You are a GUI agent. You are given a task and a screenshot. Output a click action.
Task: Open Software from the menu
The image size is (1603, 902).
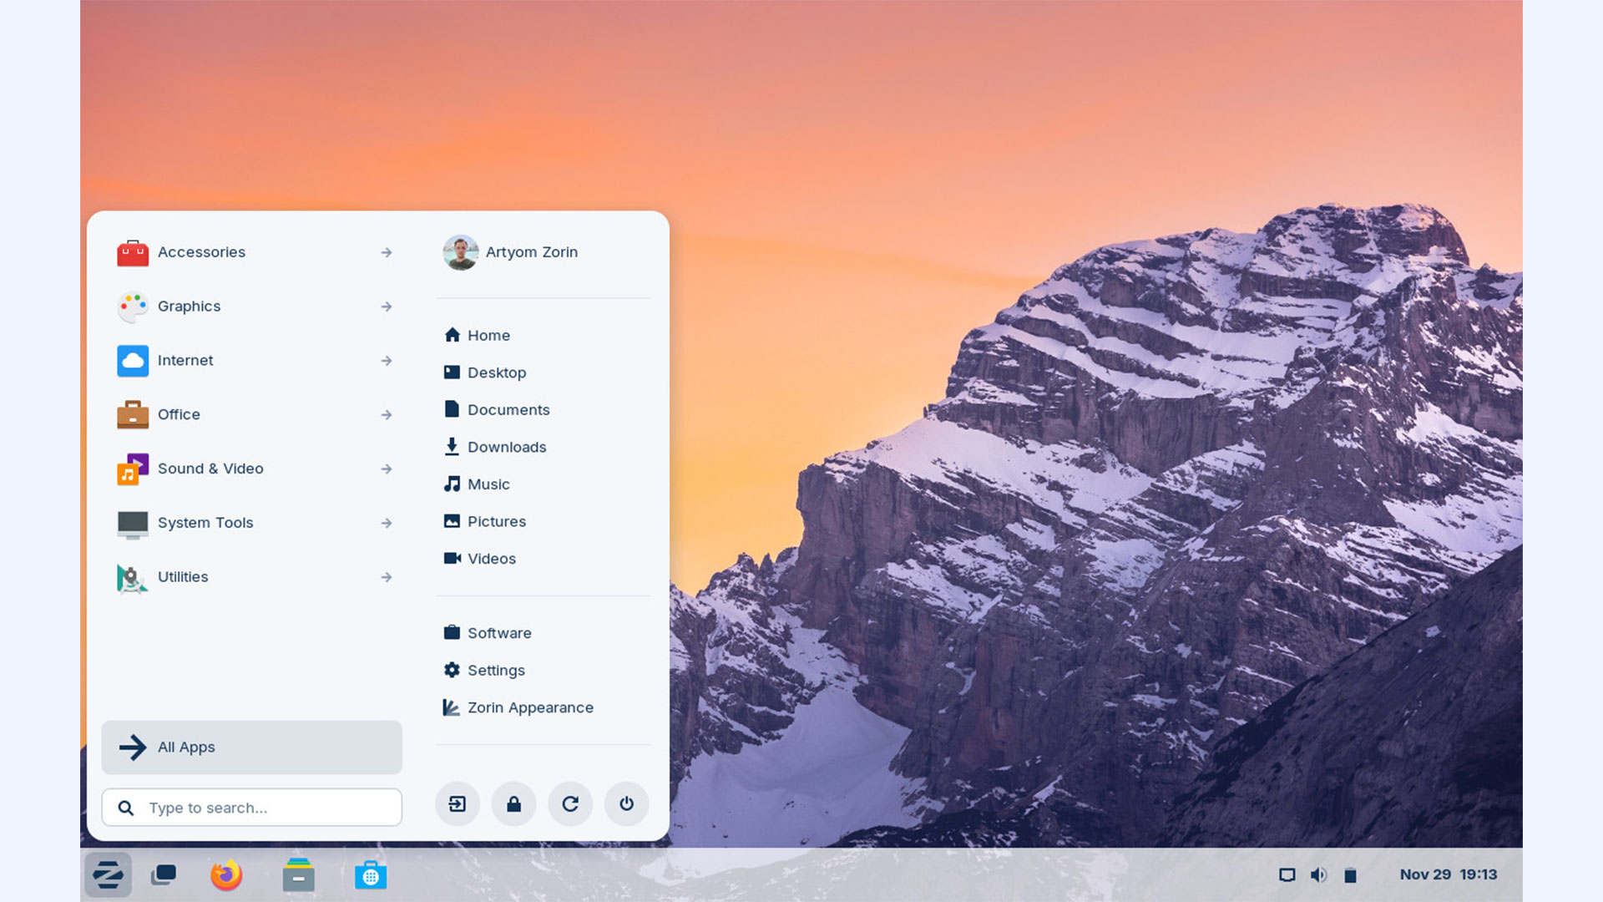[x=543, y=633]
